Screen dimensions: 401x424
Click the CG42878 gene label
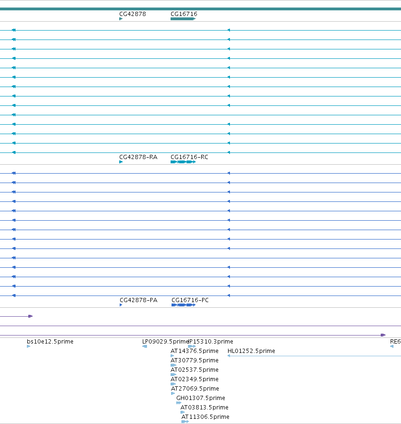click(x=132, y=14)
